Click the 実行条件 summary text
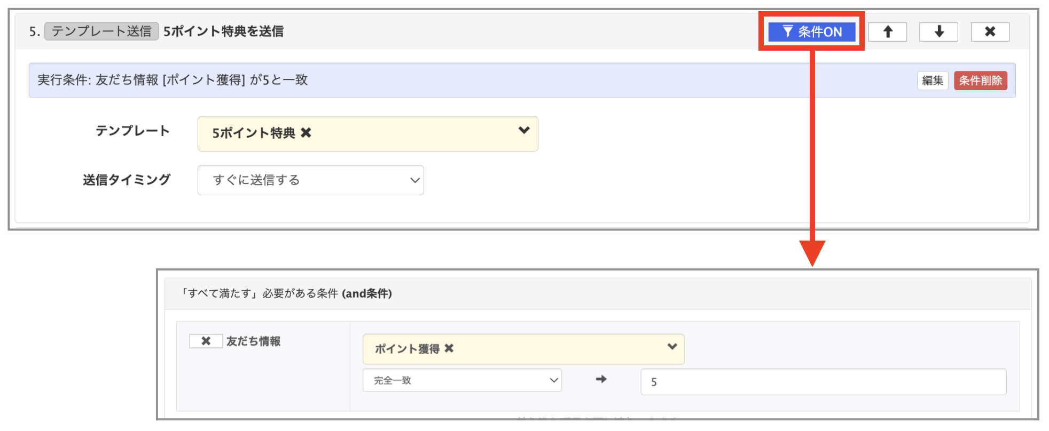The width and height of the screenshot is (1049, 431). click(x=173, y=80)
